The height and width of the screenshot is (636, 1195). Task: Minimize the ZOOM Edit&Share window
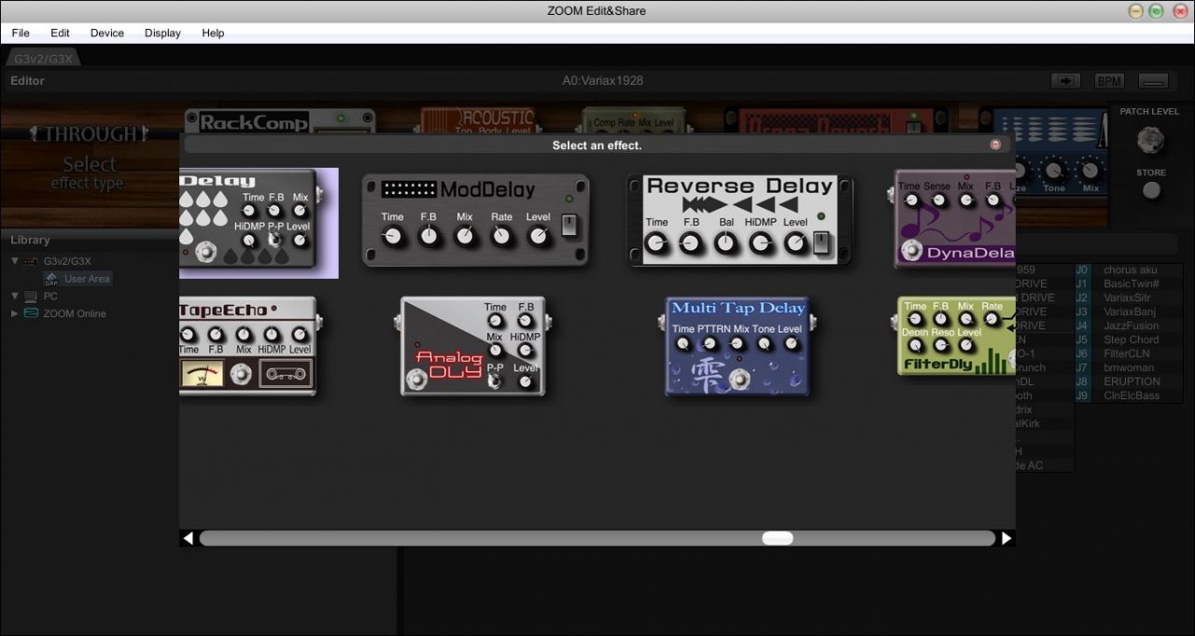1136,11
